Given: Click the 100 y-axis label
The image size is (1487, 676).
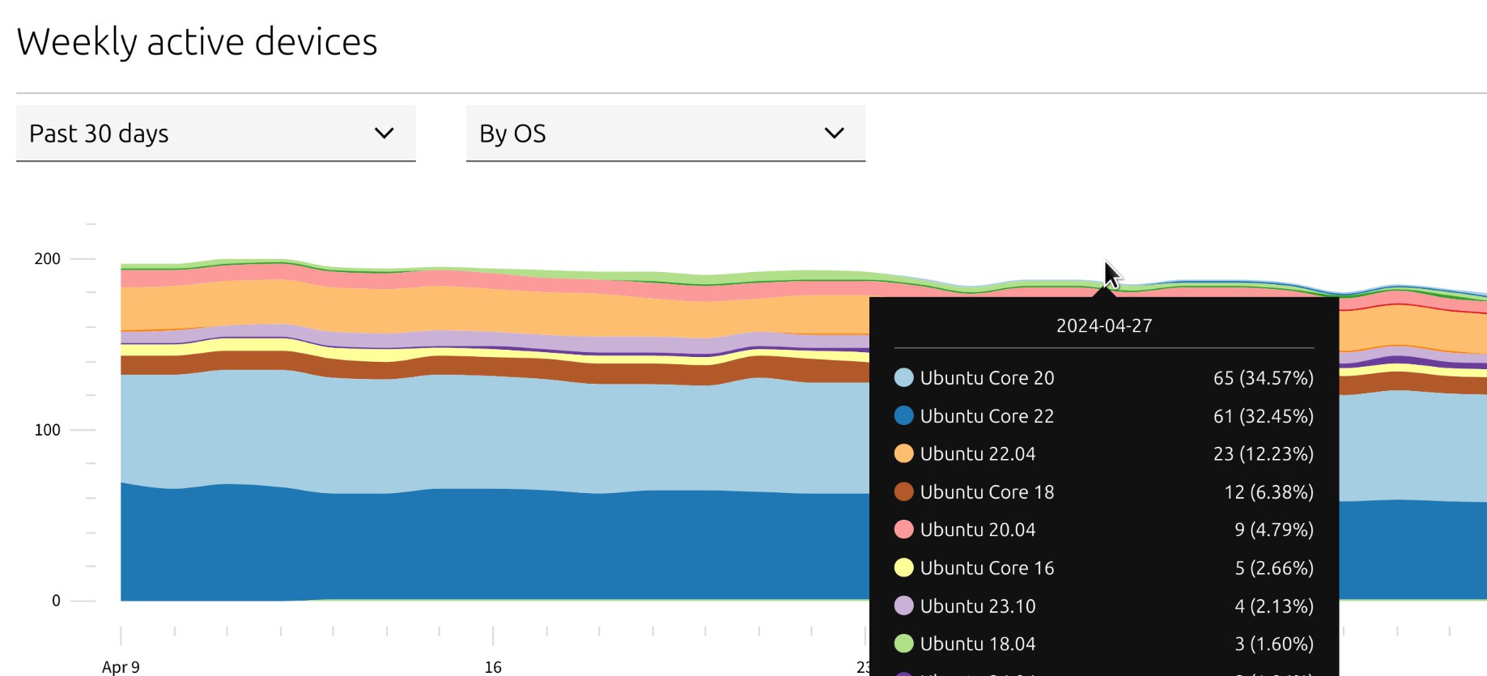Looking at the screenshot, I should point(47,430).
